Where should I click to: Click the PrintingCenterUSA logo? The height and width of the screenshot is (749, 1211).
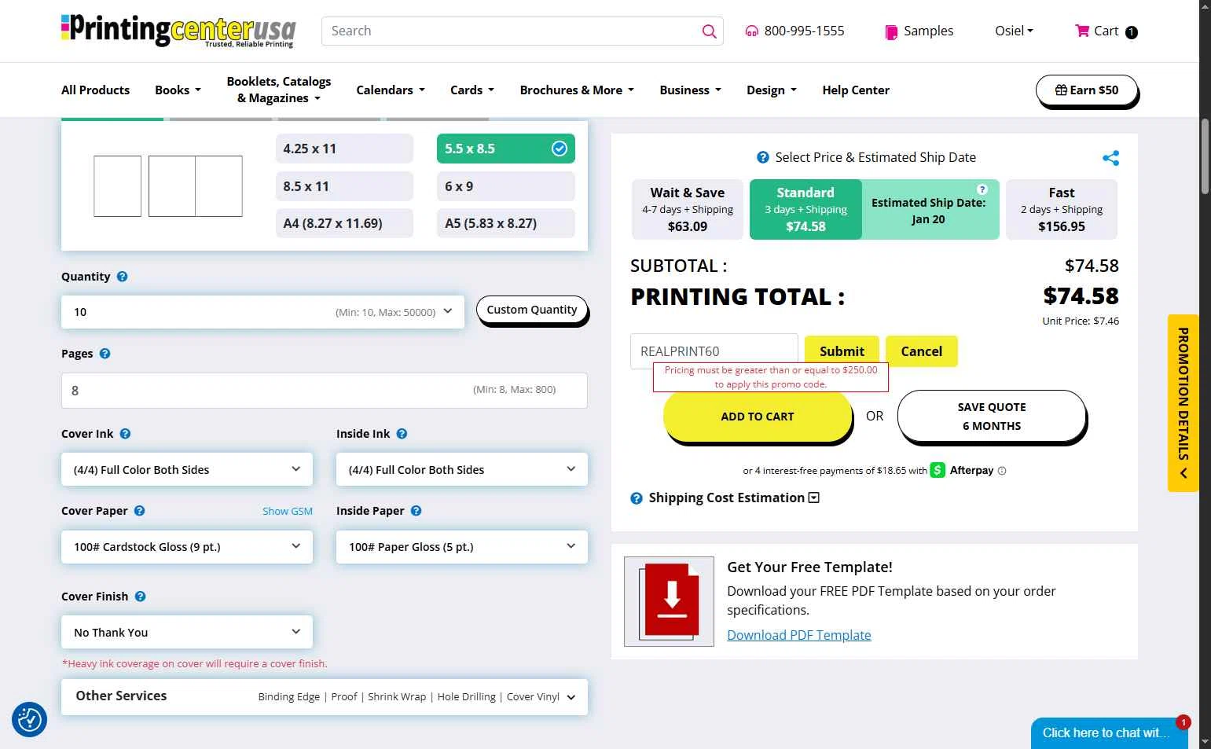[178, 31]
